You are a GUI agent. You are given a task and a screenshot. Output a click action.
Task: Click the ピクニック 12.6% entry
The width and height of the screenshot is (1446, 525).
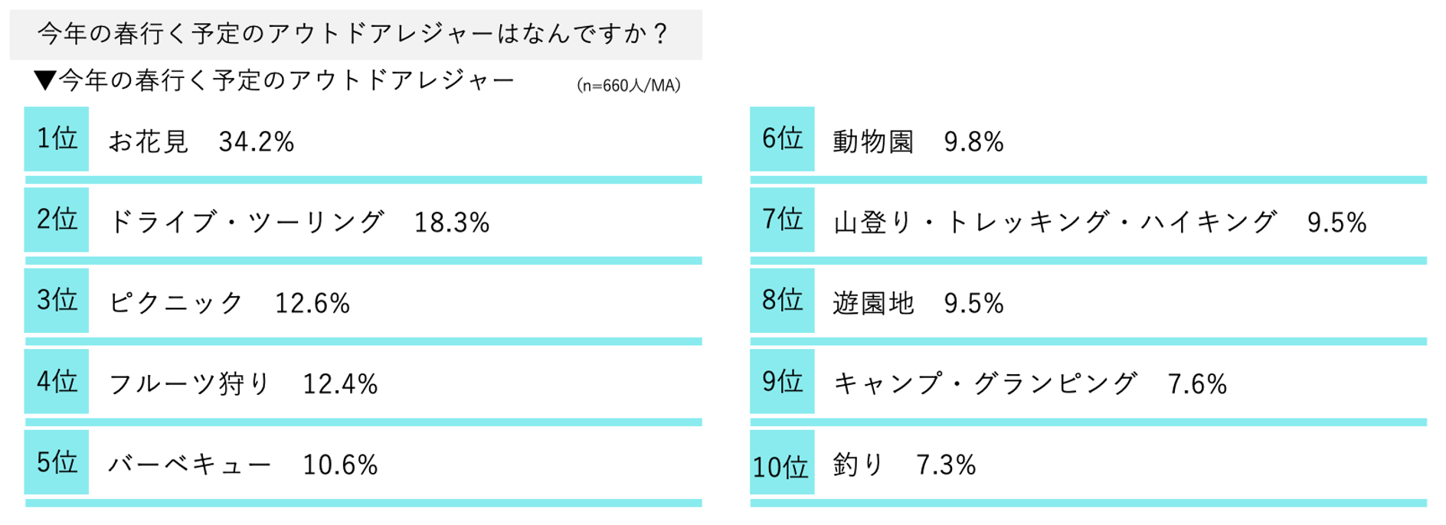(x=229, y=304)
